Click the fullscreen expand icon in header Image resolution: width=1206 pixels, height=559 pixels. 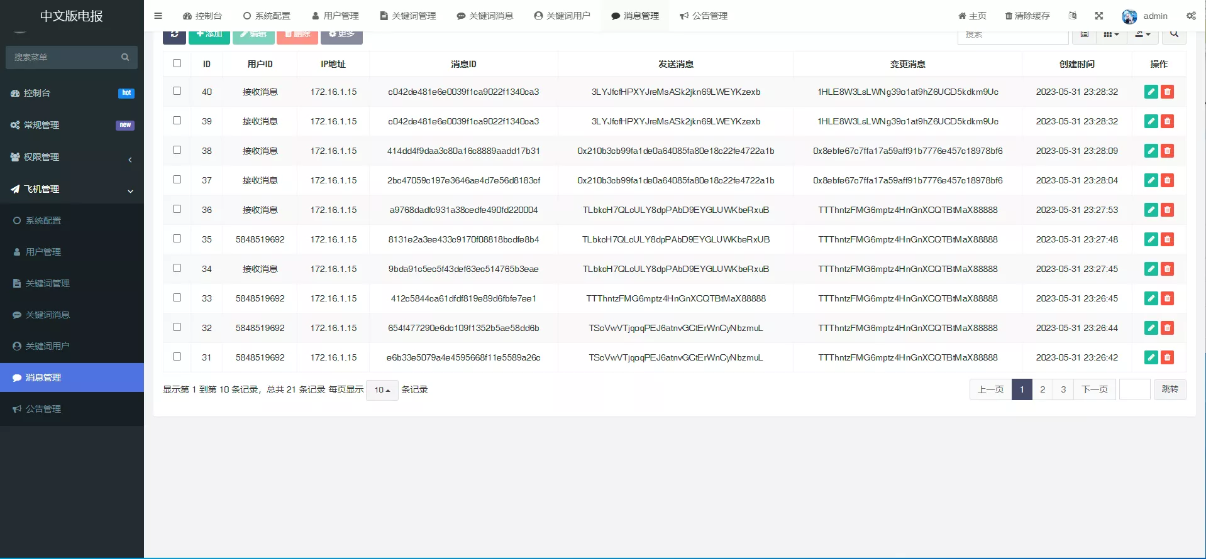[1099, 16]
